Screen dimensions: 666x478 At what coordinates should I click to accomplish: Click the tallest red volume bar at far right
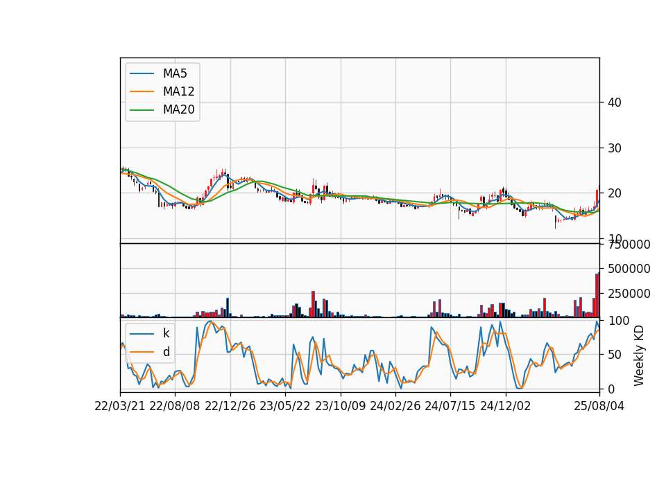[x=597, y=295]
